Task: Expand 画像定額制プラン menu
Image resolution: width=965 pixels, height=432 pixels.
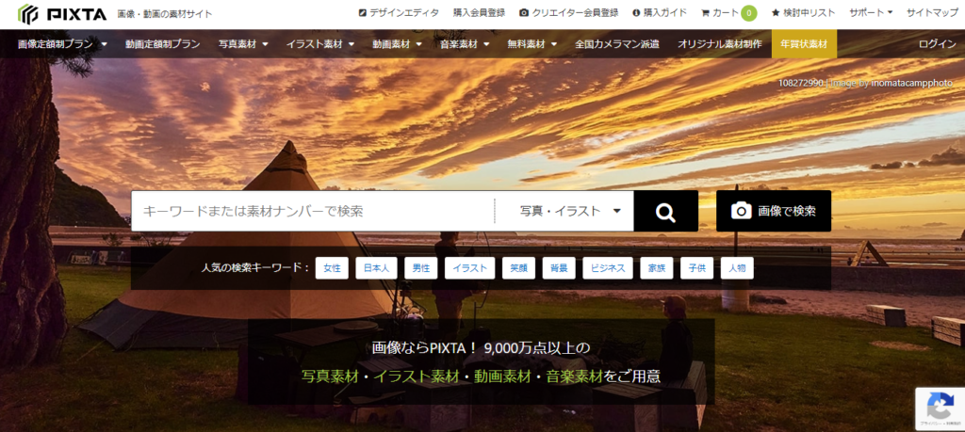Action: tap(63, 44)
